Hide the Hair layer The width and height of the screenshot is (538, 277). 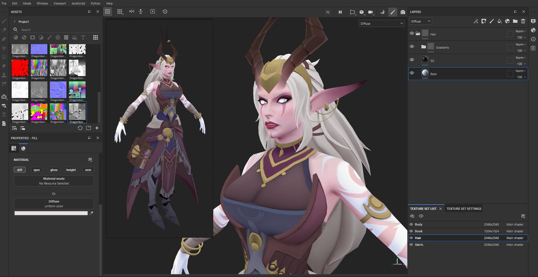(x=411, y=34)
